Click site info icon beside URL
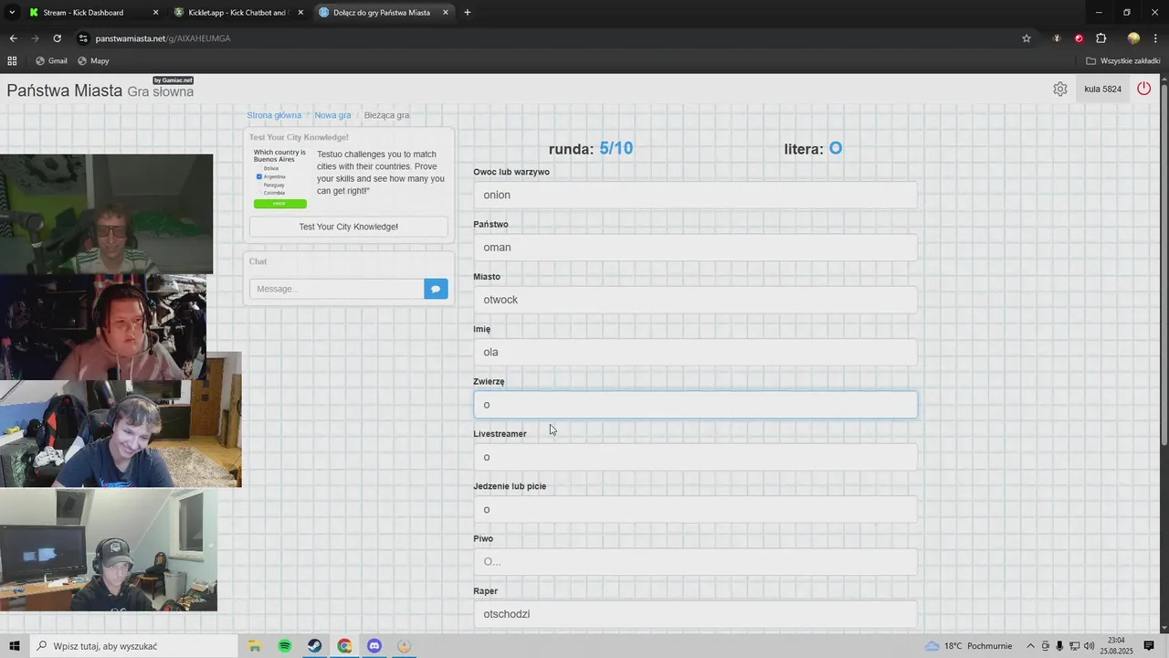Viewport: 1169px width, 658px height. (83, 38)
